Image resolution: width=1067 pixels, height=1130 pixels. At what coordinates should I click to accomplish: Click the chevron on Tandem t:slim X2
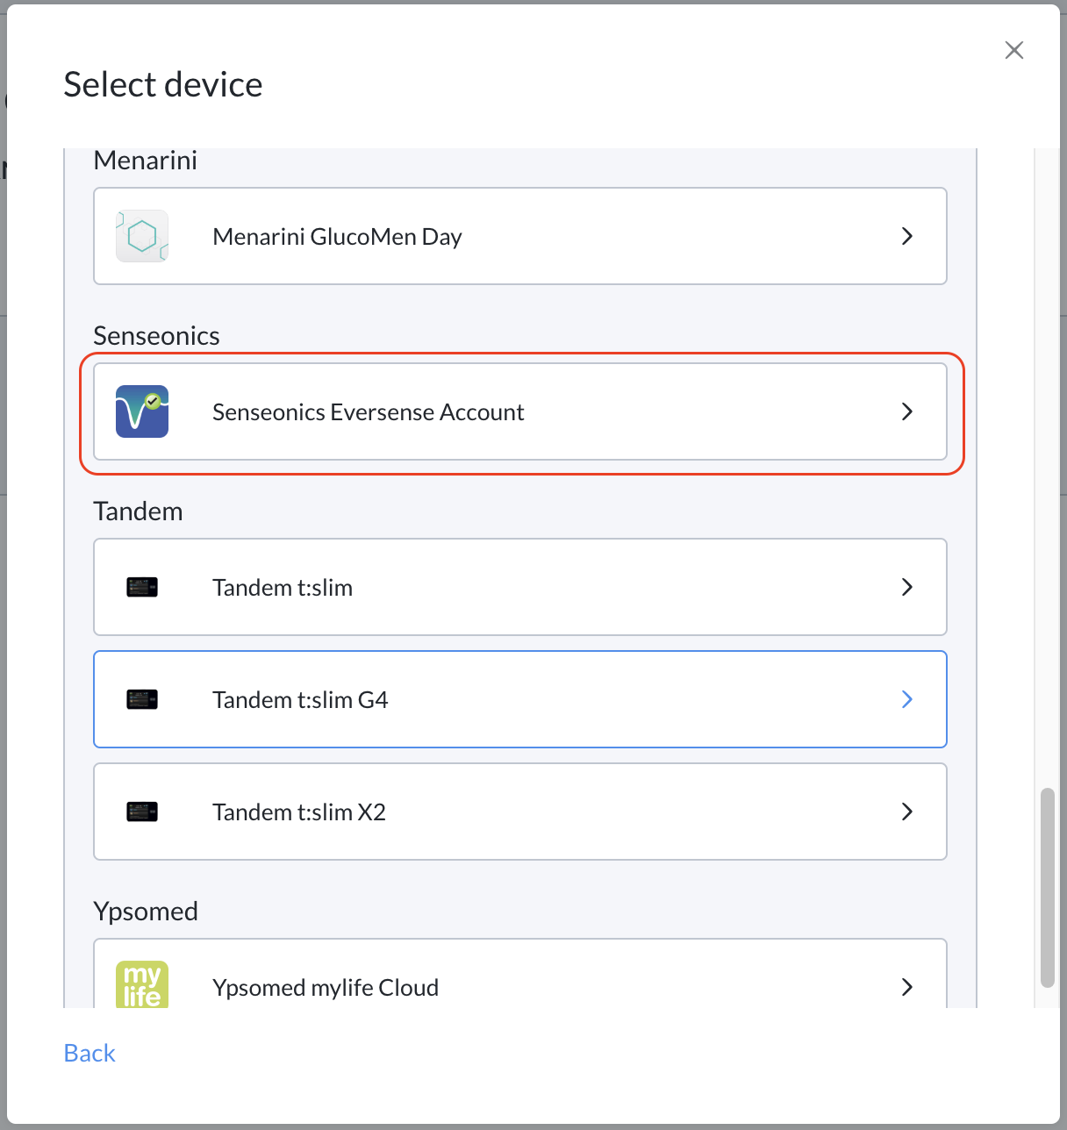pos(907,812)
